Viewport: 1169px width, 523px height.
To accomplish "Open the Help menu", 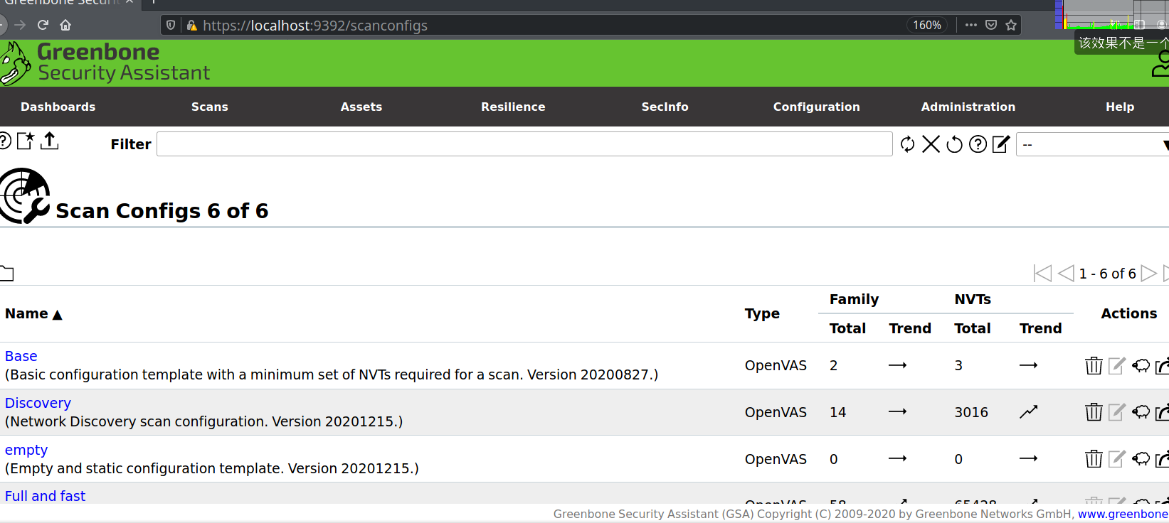I will pos(1120,107).
